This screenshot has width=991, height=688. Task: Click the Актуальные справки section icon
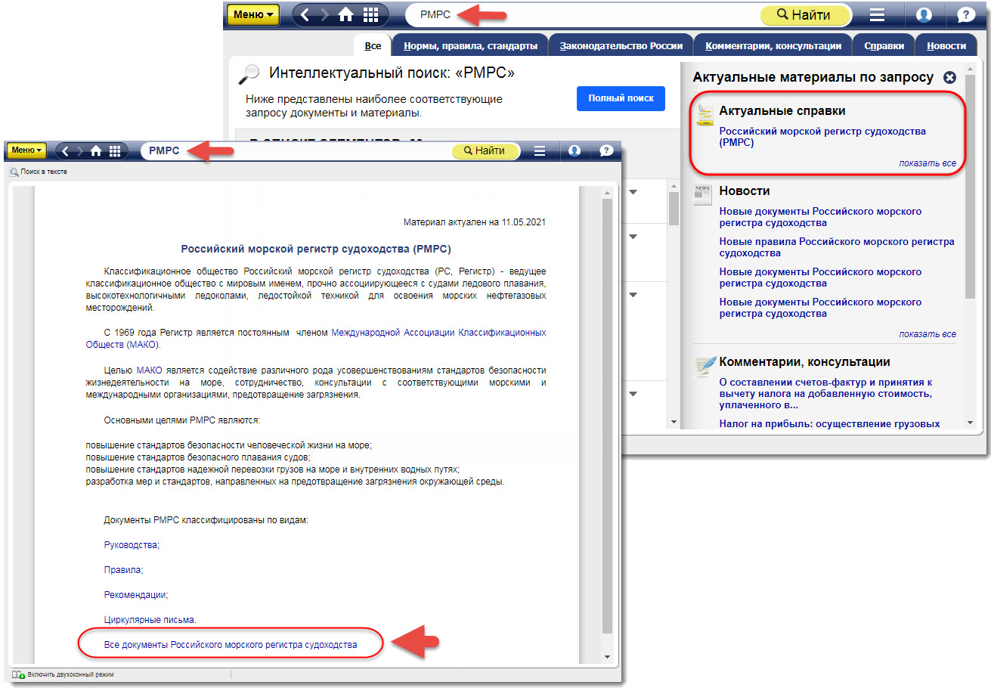tap(705, 116)
